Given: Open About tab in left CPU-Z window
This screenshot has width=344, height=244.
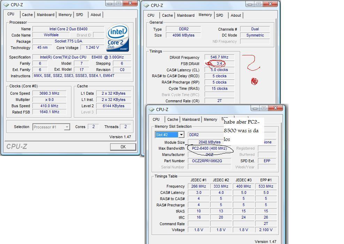Looking at the screenshot, I should 95,15.
